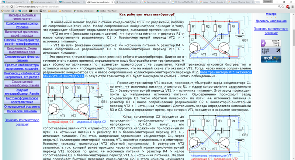The width and height of the screenshot is (295, 160).
Task: Open the Java bookmark
Action: (x=43, y=11)
